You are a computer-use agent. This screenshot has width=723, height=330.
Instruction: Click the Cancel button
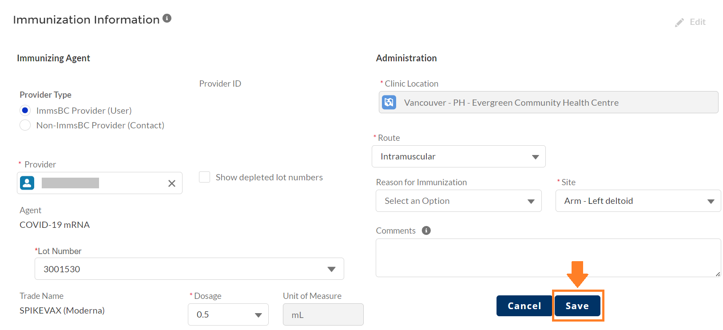point(524,306)
